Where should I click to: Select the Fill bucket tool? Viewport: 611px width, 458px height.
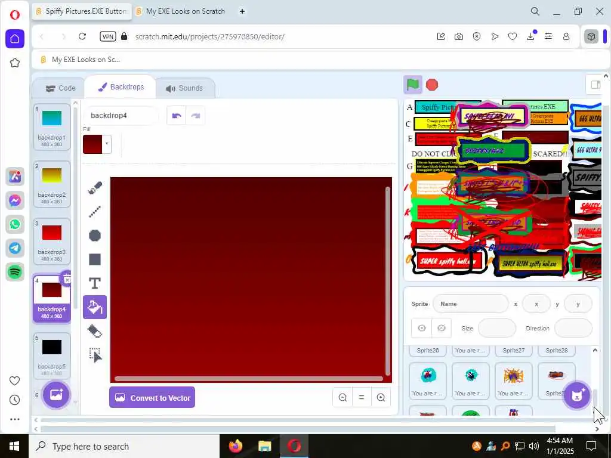pyautogui.click(x=95, y=307)
